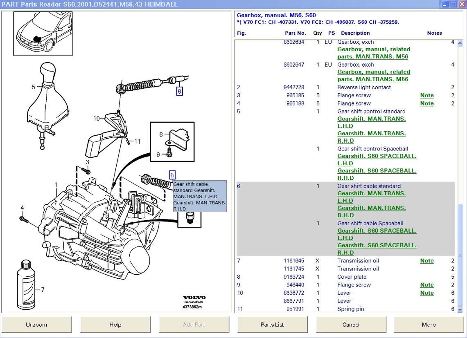Open SPACEBALL L.H.D link under Gear shift cable Spaceball
This screenshot has width=467, height=338.
coord(377,234)
